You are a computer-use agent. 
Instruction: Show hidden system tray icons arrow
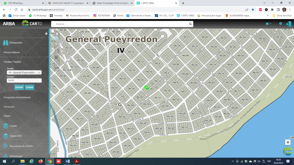point(233,161)
